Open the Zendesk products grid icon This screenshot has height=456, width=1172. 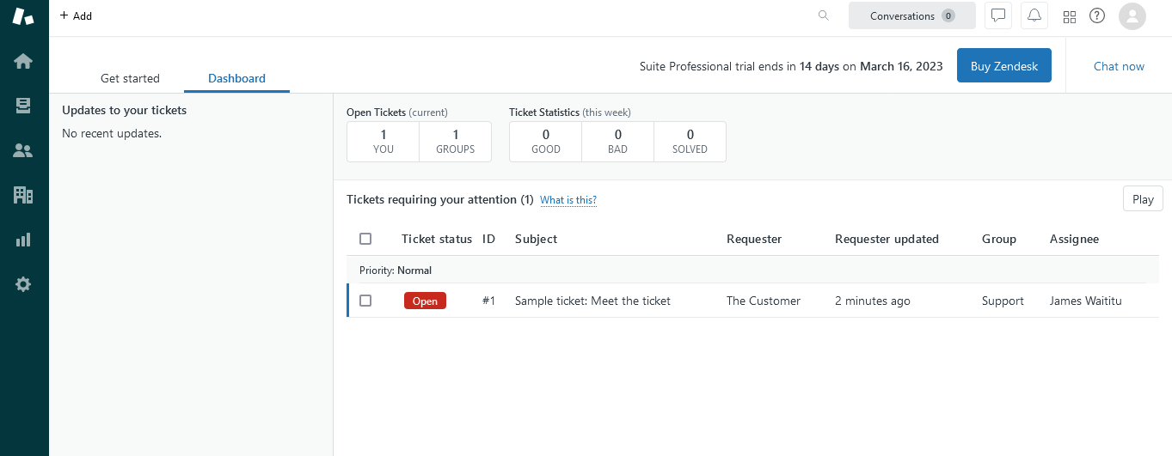[1070, 16]
